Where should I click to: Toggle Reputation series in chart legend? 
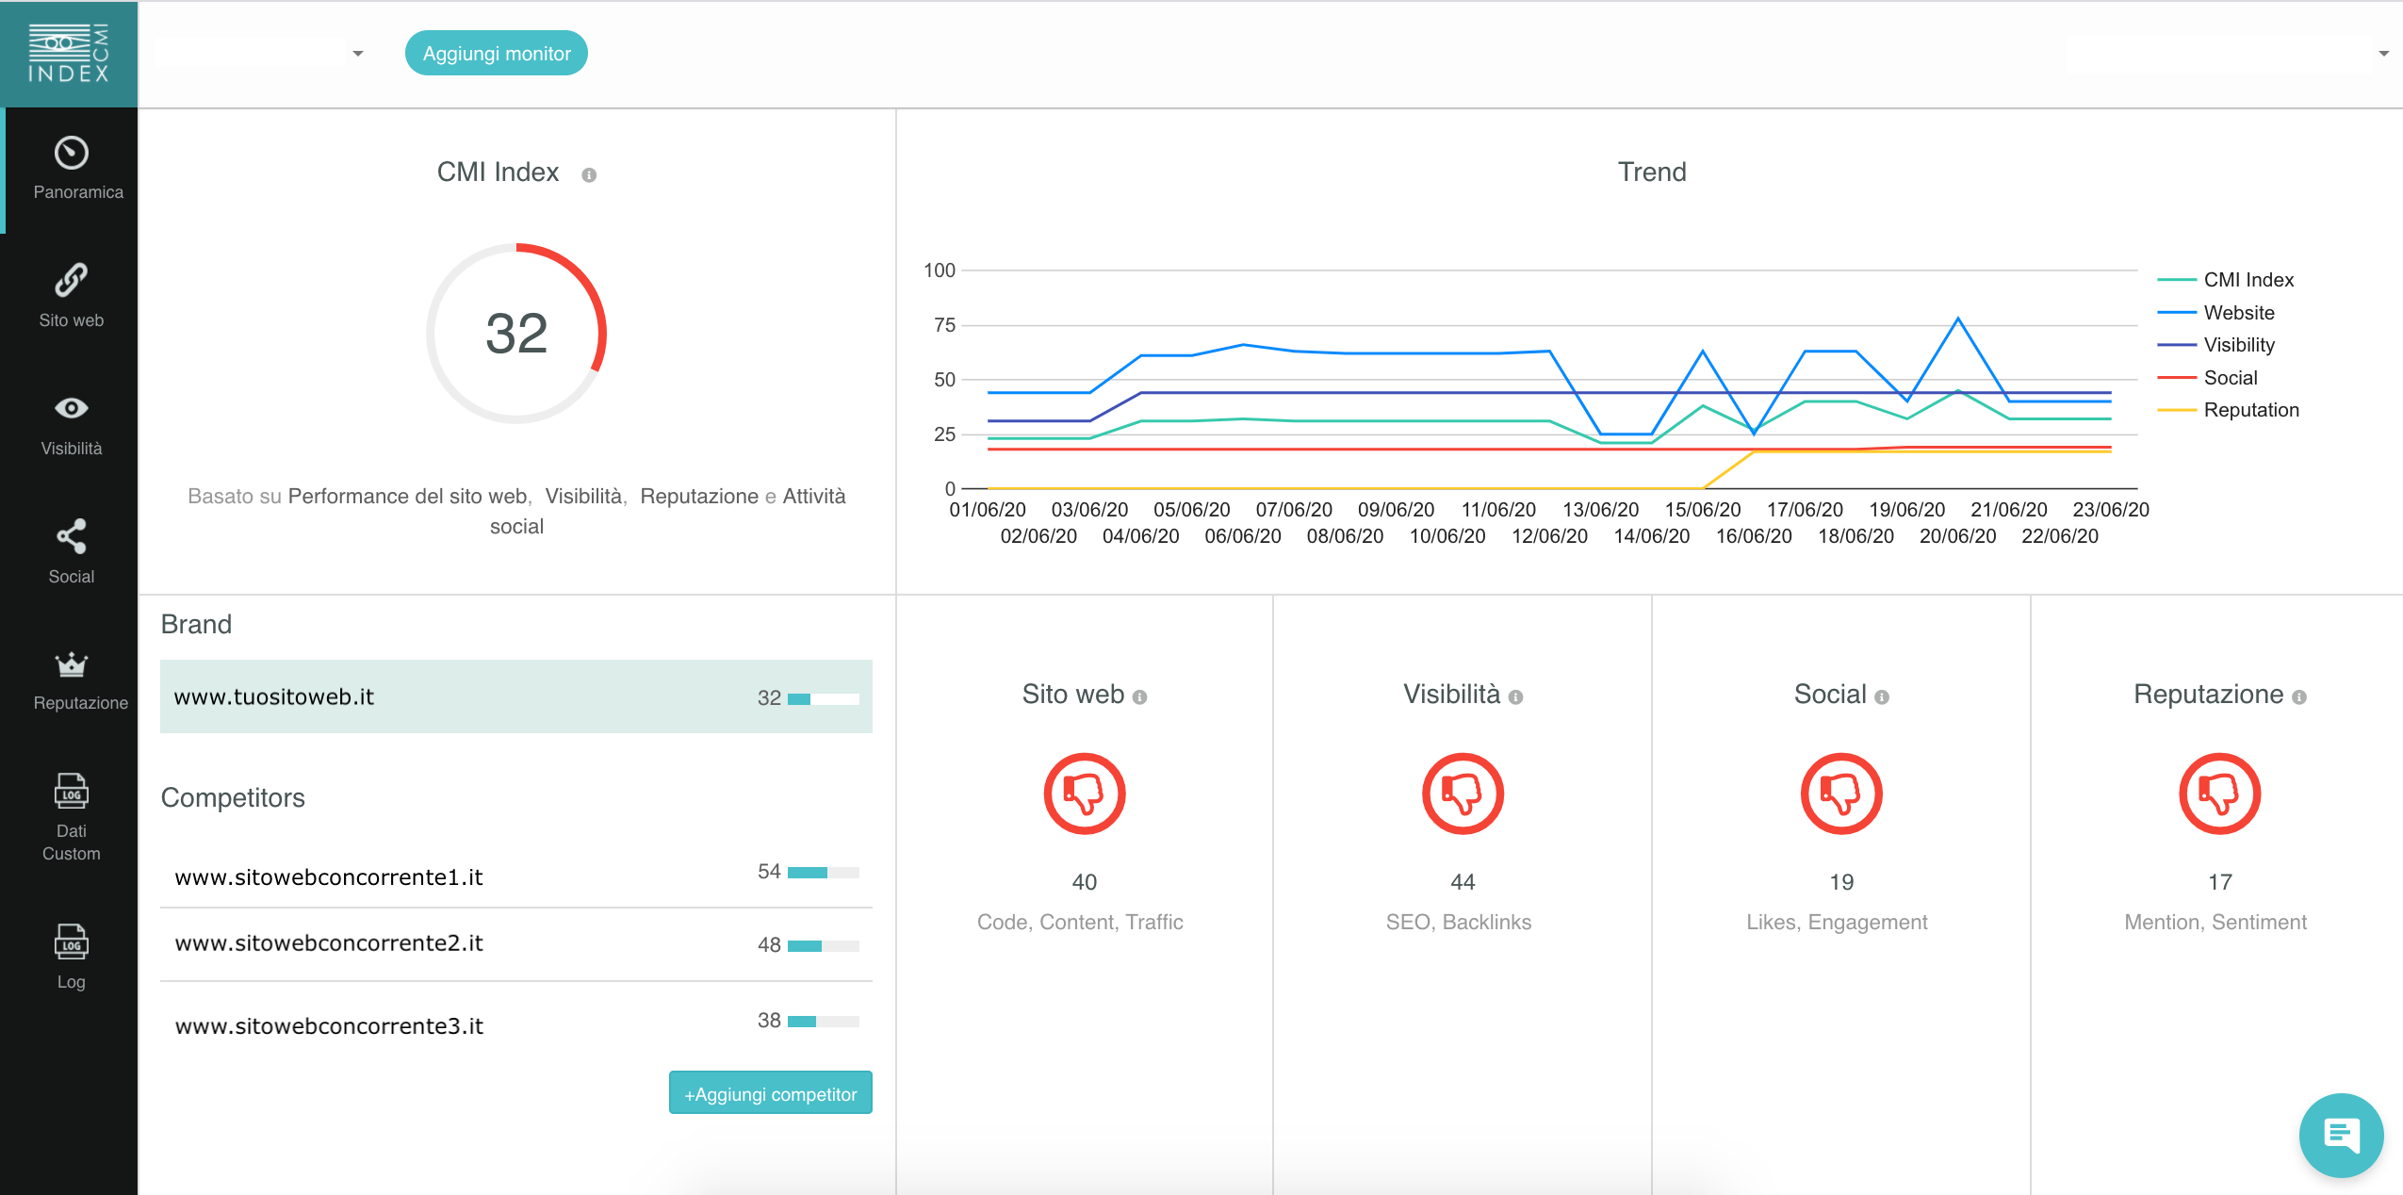[2250, 410]
